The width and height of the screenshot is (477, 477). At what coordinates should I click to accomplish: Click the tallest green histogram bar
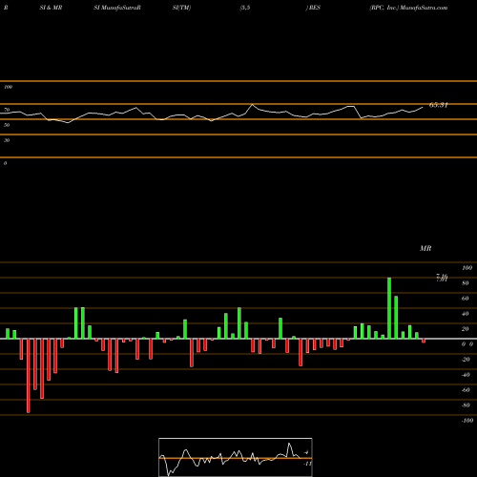click(389, 308)
